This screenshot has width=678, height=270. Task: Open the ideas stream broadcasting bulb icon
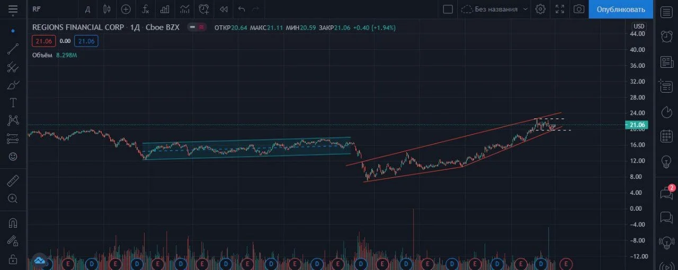[666, 242]
